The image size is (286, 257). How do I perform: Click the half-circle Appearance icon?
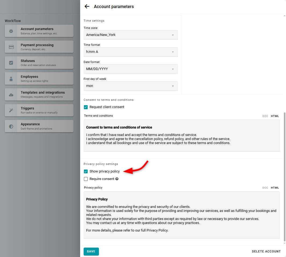coord(11,126)
